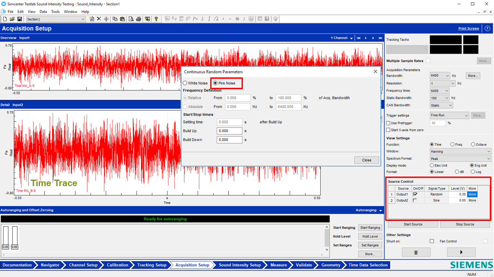Open the Edit menu
Image resolution: width=494 pixels, height=277 pixels.
coord(20,12)
